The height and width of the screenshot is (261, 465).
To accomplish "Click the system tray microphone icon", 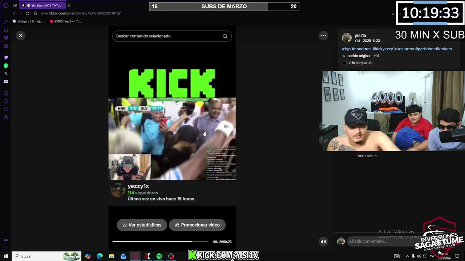I will (x=413, y=256).
